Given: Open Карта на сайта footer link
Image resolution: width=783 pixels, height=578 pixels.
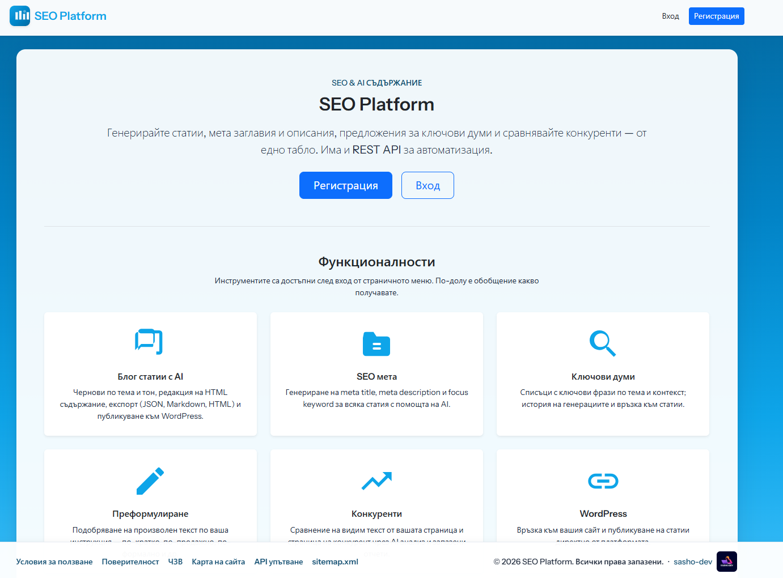Looking at the screenshot, I should tap(218, 562).
